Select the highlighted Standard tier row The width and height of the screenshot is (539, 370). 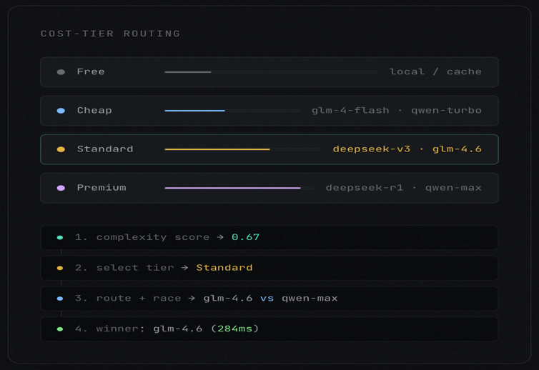[269, 149]
